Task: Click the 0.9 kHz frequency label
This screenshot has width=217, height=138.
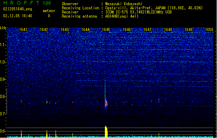Action: (3, 79)
